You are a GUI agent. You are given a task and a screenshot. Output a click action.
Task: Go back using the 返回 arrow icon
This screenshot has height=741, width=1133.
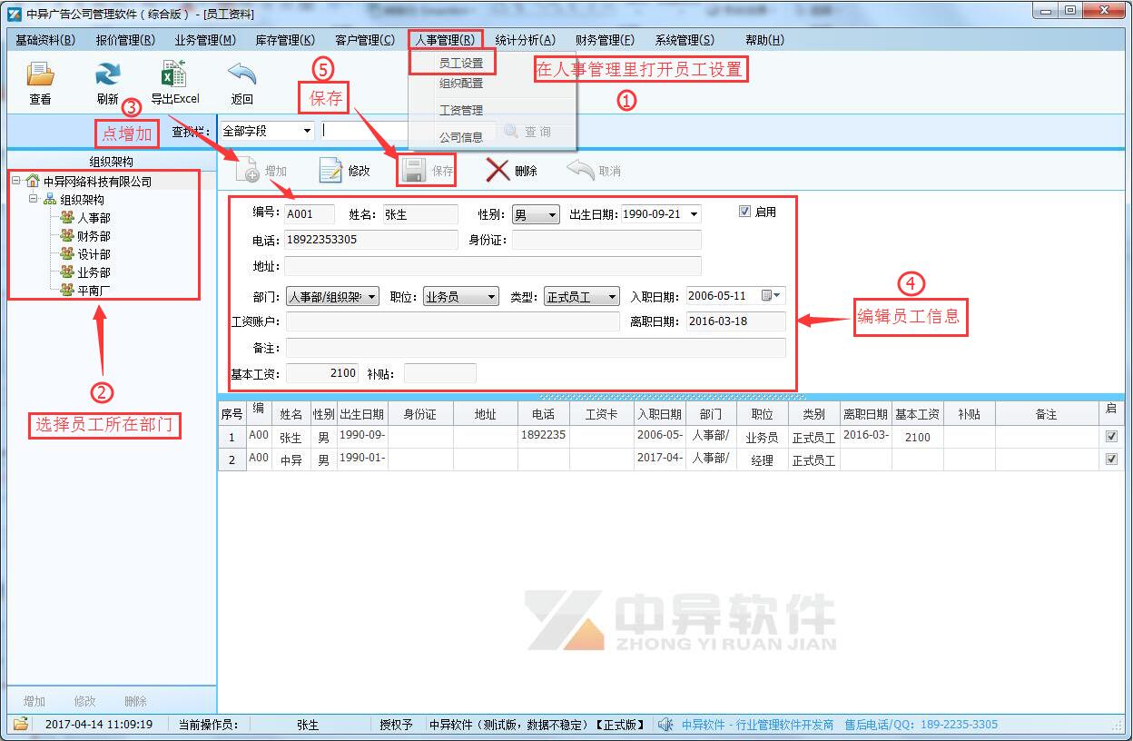coord(241,74)
